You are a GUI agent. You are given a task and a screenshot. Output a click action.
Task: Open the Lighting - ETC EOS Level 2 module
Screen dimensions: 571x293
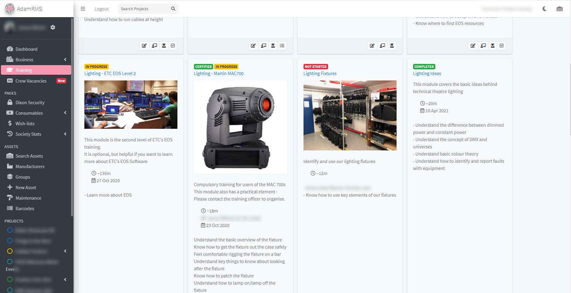pos(110,74)
